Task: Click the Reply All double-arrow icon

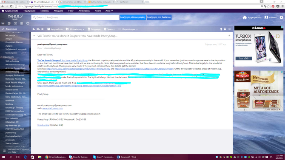Action: point(38,29)
